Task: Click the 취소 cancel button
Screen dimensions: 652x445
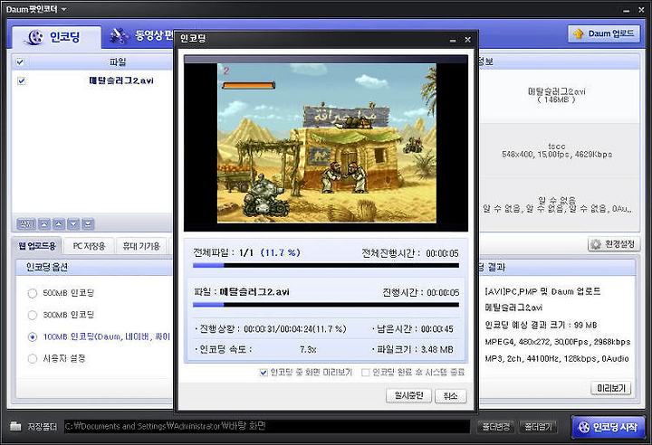Action: 450,395
